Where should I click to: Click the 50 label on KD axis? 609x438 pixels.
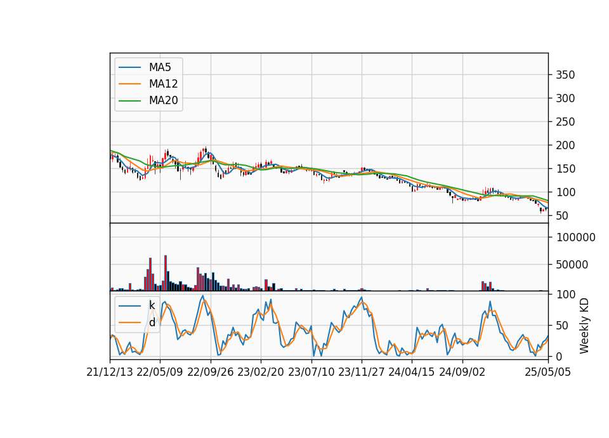[x=562, y=326]
